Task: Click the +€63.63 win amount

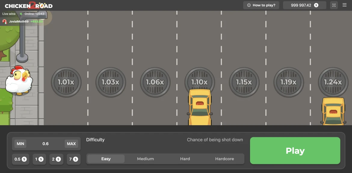Action: click(37, 22)
